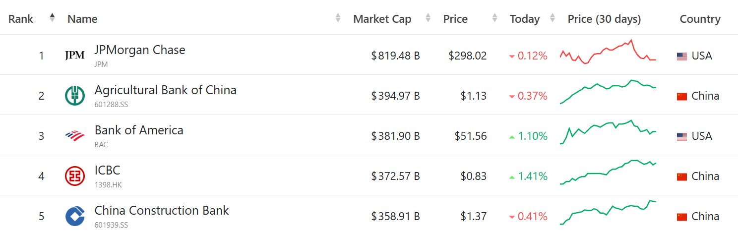Click the USA flag in Bank of America row
Screen dimensions: 738x235
682,136
